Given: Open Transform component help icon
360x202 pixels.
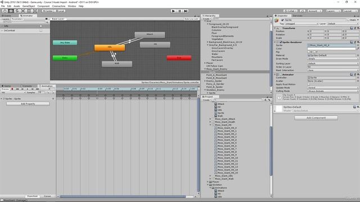Looking at the screenshot, I should pyautogui.click(x=352, y=28).
